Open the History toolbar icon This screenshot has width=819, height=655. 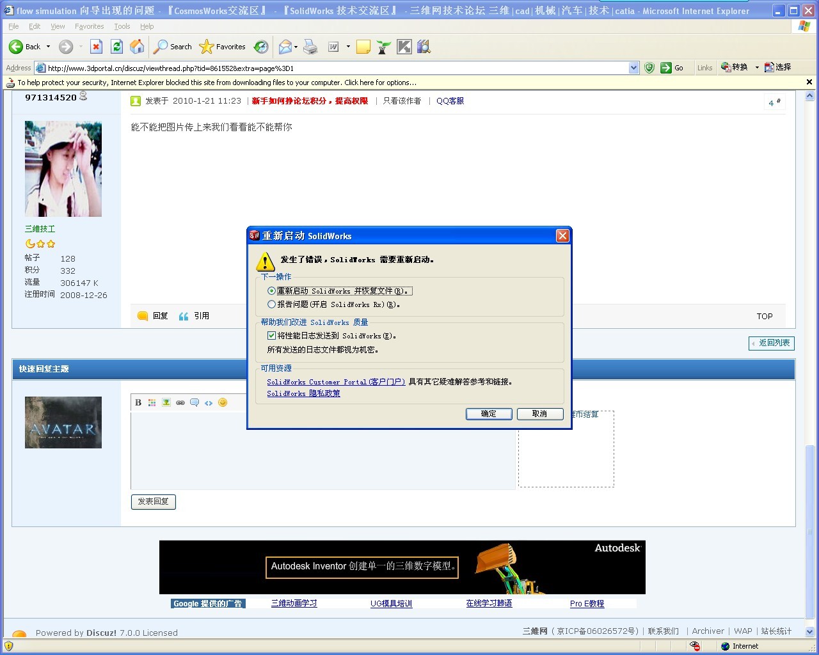coord(261,47)
